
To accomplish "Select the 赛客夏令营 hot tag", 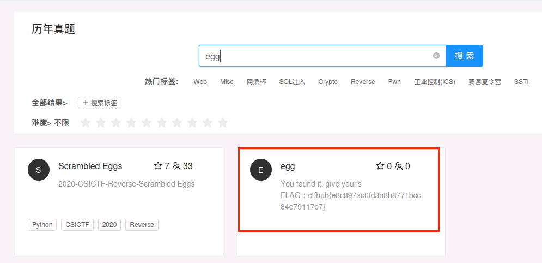I will pyautogui.click(x=485, y=82).
